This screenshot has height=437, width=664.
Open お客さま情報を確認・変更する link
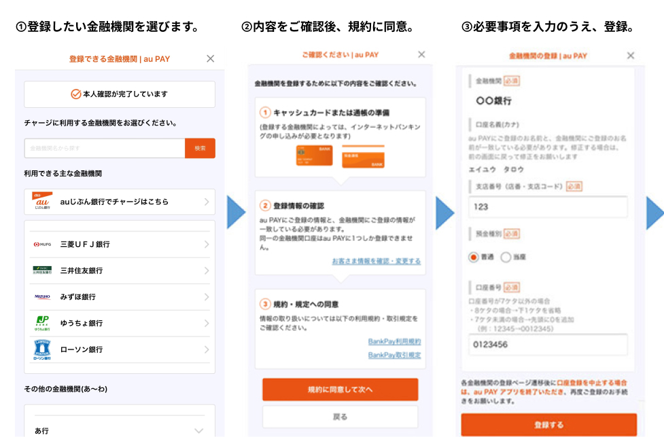click(376, 261)
